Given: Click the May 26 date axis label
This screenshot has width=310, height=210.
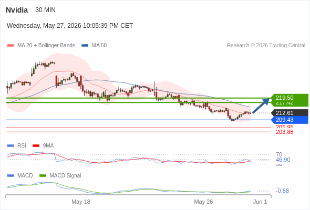Looking at the screenshot, I should tap(203, 202).
